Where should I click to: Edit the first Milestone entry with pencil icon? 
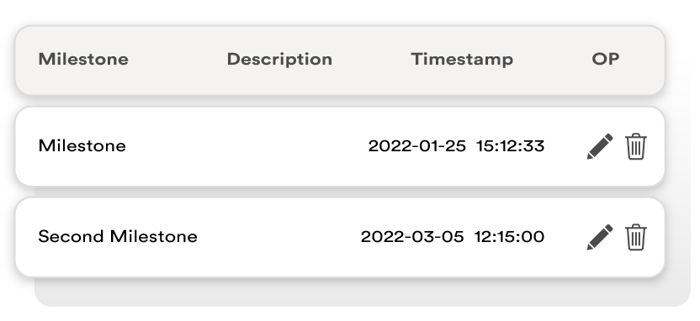tap(600, 146)
